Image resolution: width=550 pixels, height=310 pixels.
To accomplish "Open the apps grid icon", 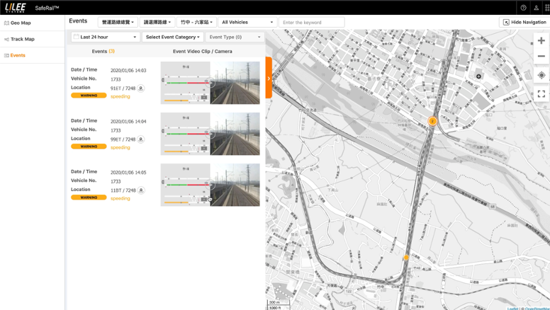I will pos(547,8).
